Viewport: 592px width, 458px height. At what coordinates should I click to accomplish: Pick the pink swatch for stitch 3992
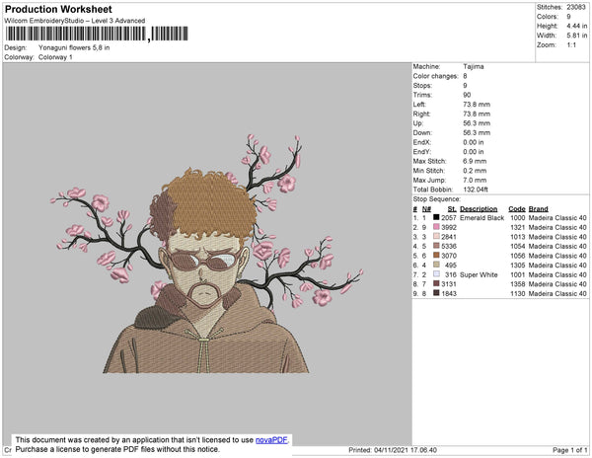[436, 227]
